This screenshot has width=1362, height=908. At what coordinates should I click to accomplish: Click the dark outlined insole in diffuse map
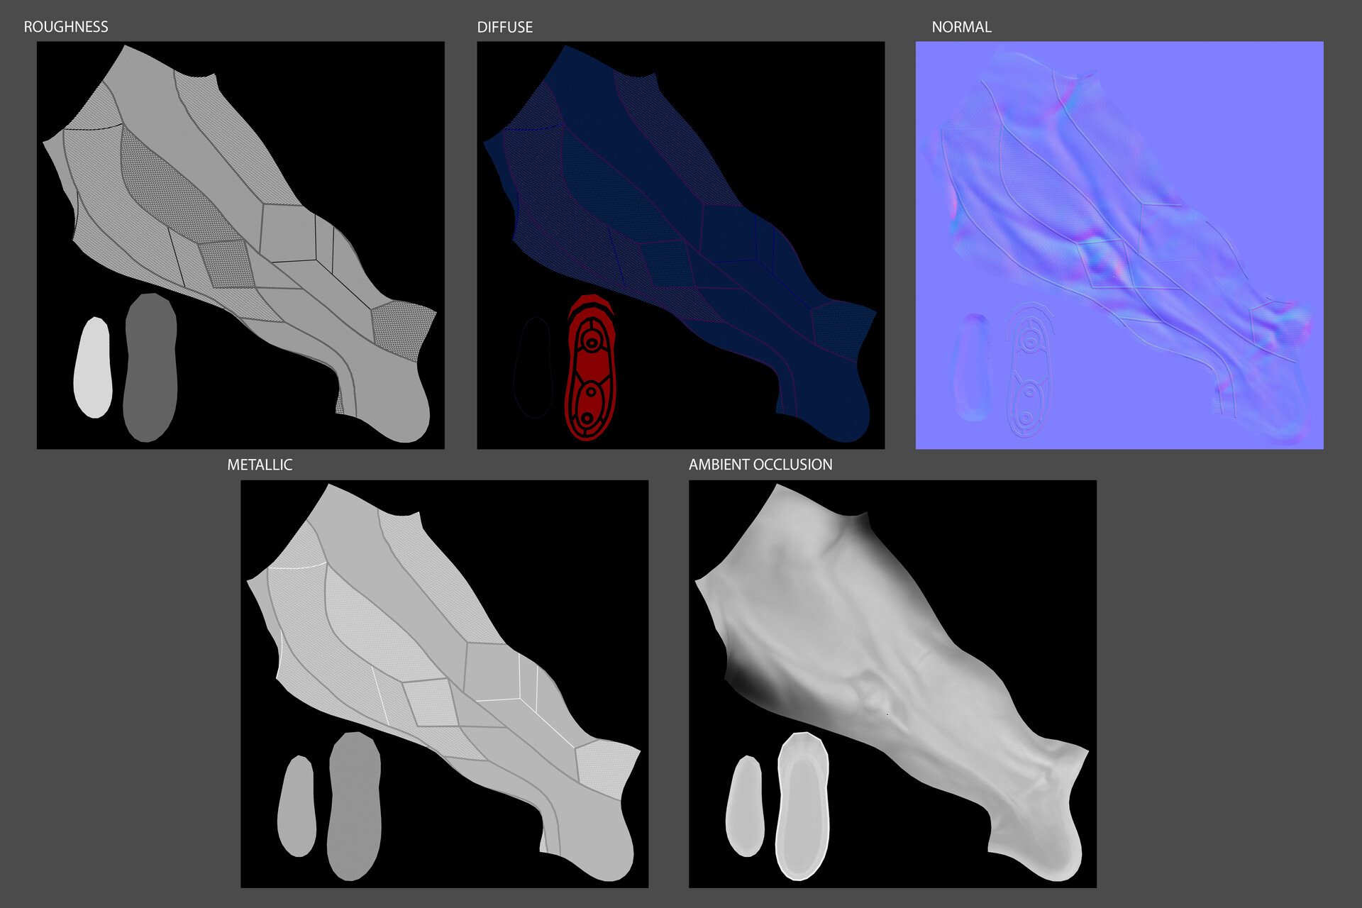point(533,367)
